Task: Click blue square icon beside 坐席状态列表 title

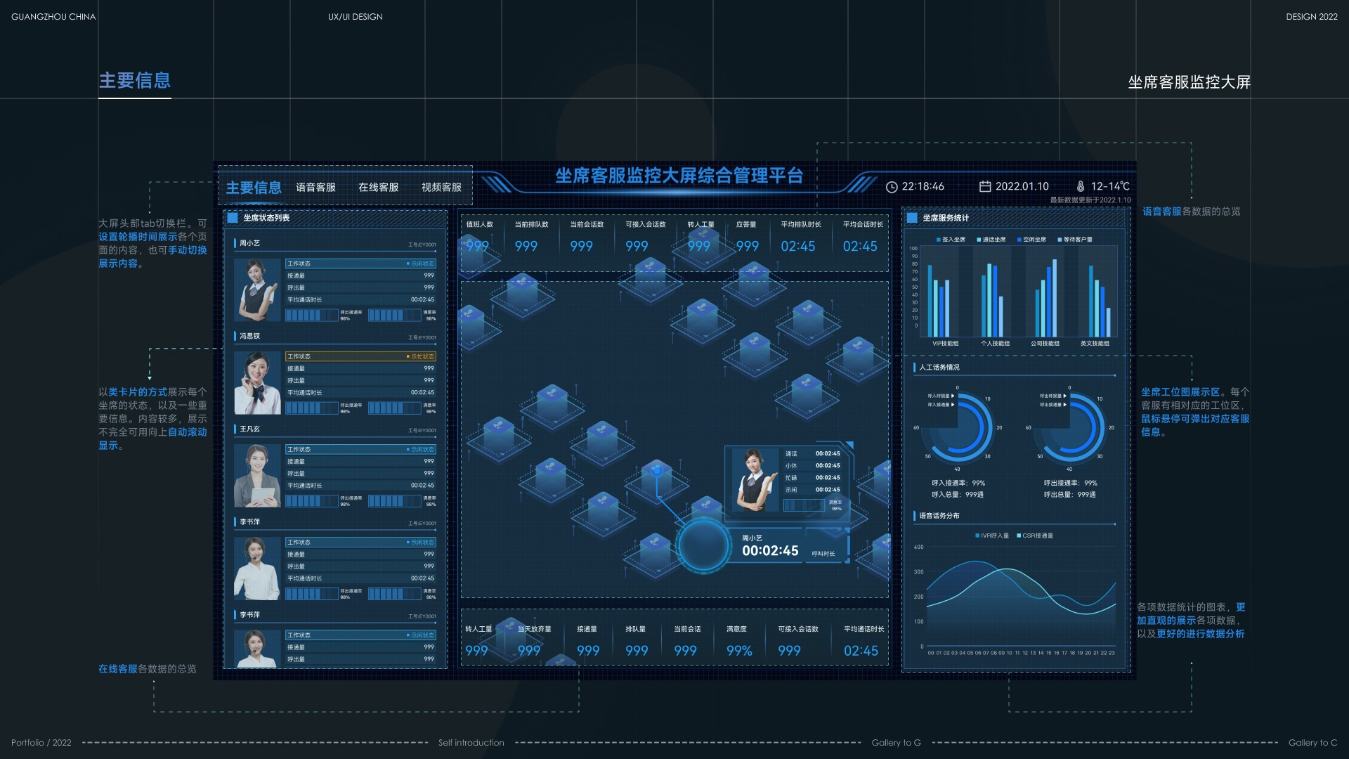Action: click(x=233, y=218)
